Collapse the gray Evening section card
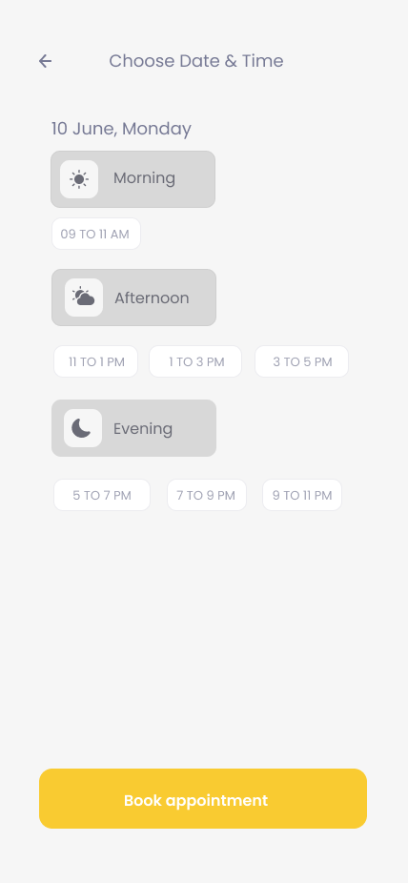 [134, 428]
